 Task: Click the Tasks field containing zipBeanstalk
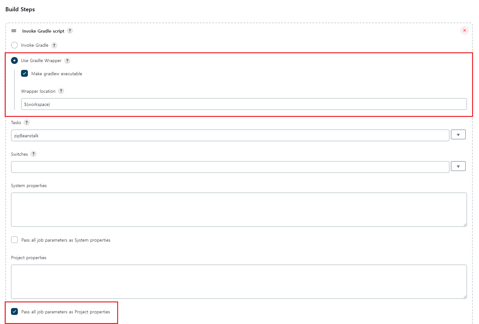click(230, 135)
